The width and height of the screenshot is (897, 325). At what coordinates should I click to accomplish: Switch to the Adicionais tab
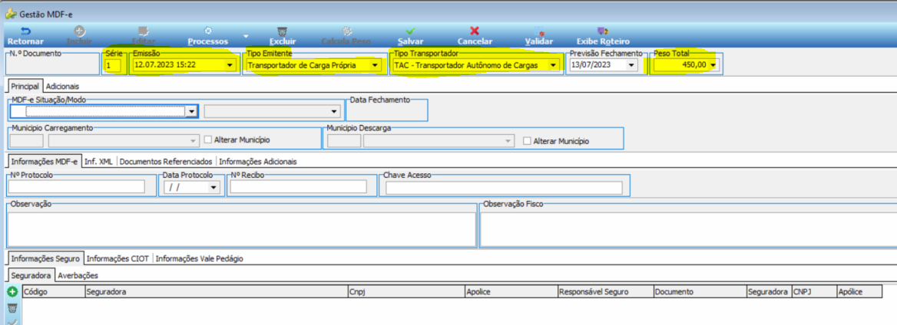coord(62,87)
